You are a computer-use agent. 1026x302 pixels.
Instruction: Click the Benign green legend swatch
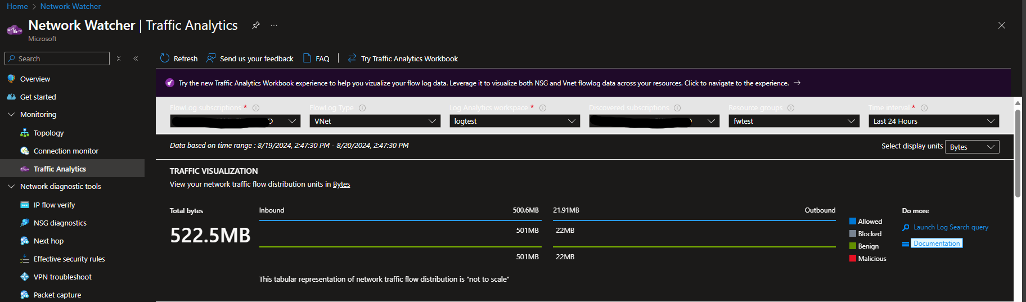(853, 246)
